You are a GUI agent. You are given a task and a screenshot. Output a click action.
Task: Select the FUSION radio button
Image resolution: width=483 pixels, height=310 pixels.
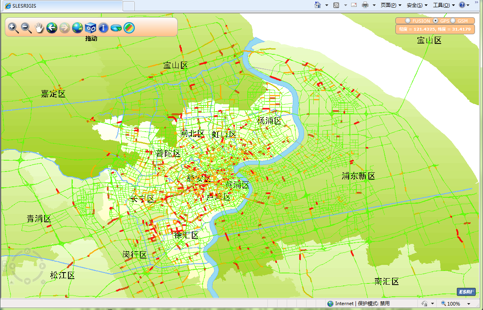tap(408, 21)
